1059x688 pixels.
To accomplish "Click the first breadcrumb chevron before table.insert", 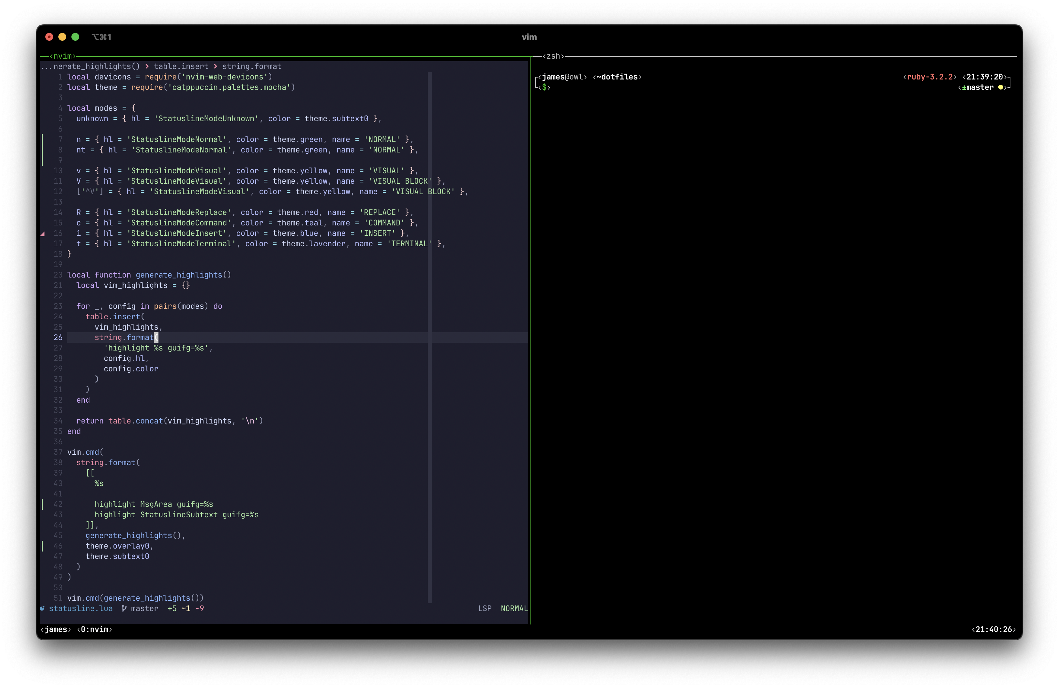I will pyautogui.click(x=147, y=67).
